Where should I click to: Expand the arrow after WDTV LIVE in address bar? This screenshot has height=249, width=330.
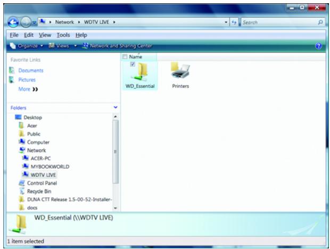click(x=114, y=22)
